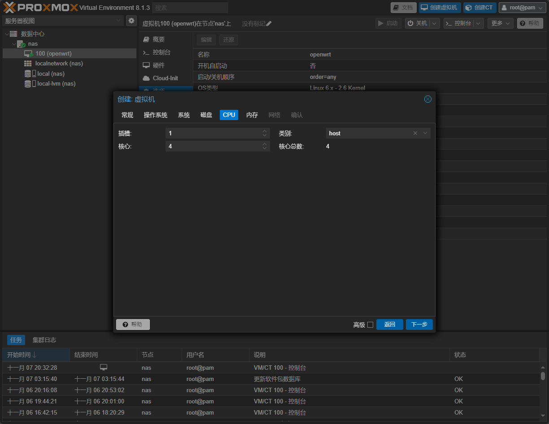This screenshot has width=549, height=424.
Task: Clear the CPU type field value
Action: point(415,133)
